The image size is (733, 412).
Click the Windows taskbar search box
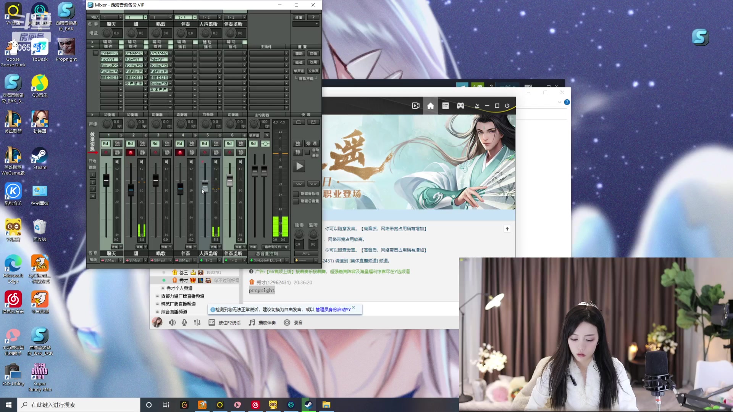[x=79, y=405]
